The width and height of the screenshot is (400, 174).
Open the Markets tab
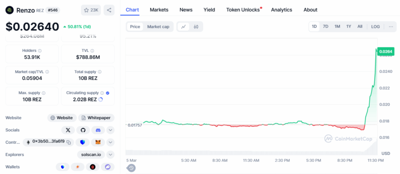[x=159, y=10]
